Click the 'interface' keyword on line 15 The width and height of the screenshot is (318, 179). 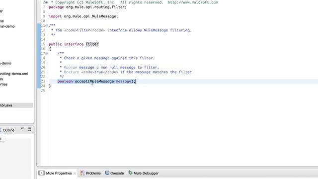coord(74,44)
